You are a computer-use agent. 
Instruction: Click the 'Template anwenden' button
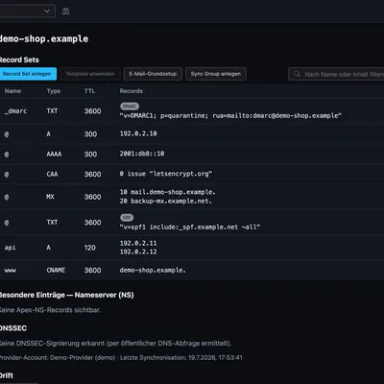[90, 74]
